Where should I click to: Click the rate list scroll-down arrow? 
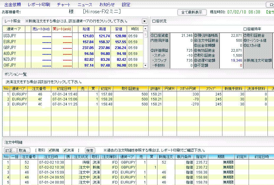tap(145, 65)
